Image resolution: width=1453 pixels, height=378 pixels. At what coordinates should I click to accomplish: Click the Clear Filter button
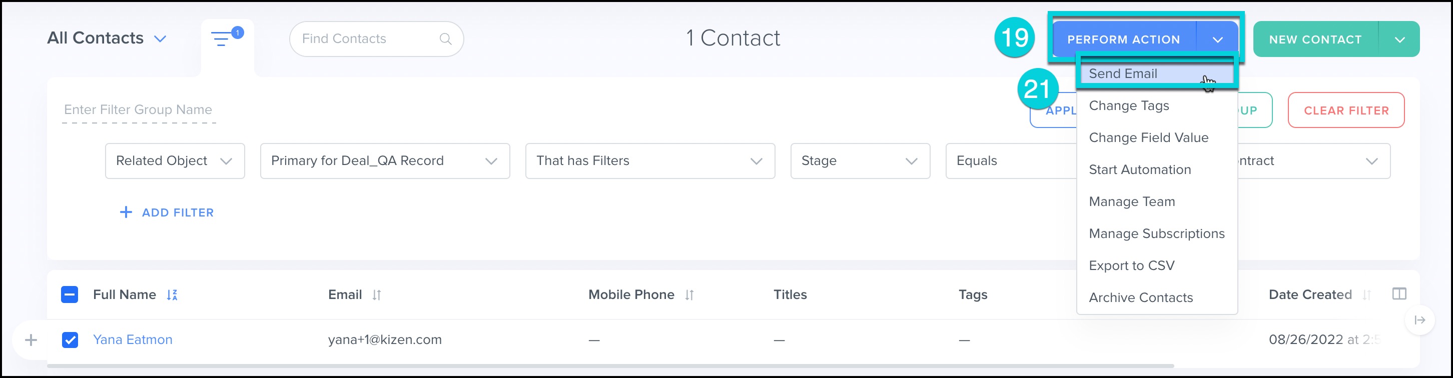pyautogui.click(x=1346, y=110)
